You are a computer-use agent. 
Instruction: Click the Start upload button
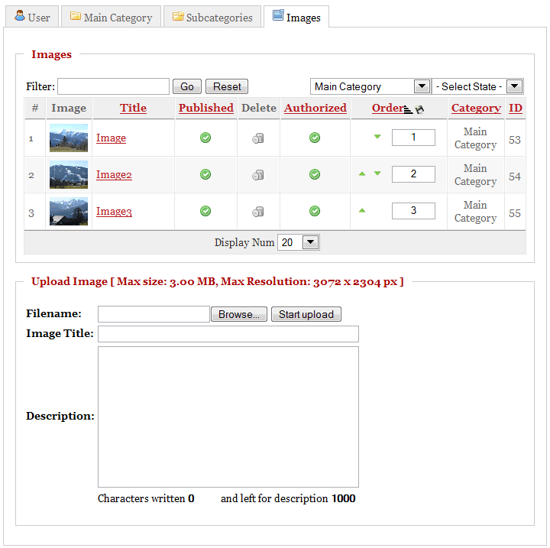pyautogui.click(x=306, y=314)
